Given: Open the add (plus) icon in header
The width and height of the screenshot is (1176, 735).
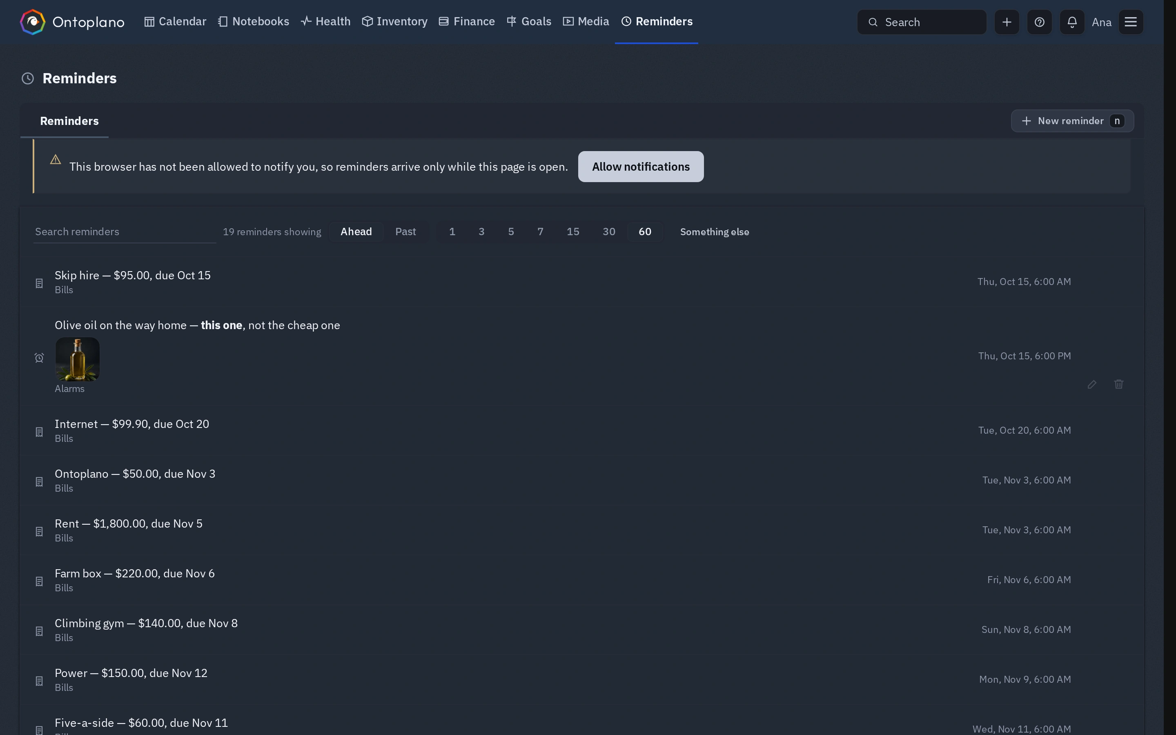Looking at the screenshot, I should [1007, 22].
